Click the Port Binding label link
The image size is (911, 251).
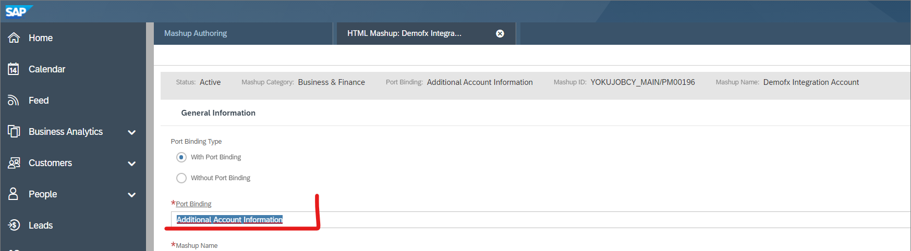(193, 204)
